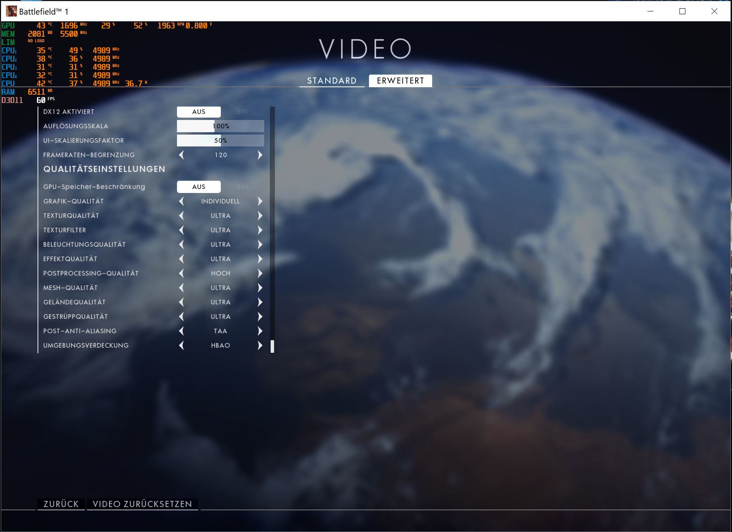Screen dimensions: 732x532
Task: Click the Geländequalität label
Action: point(74,302)
